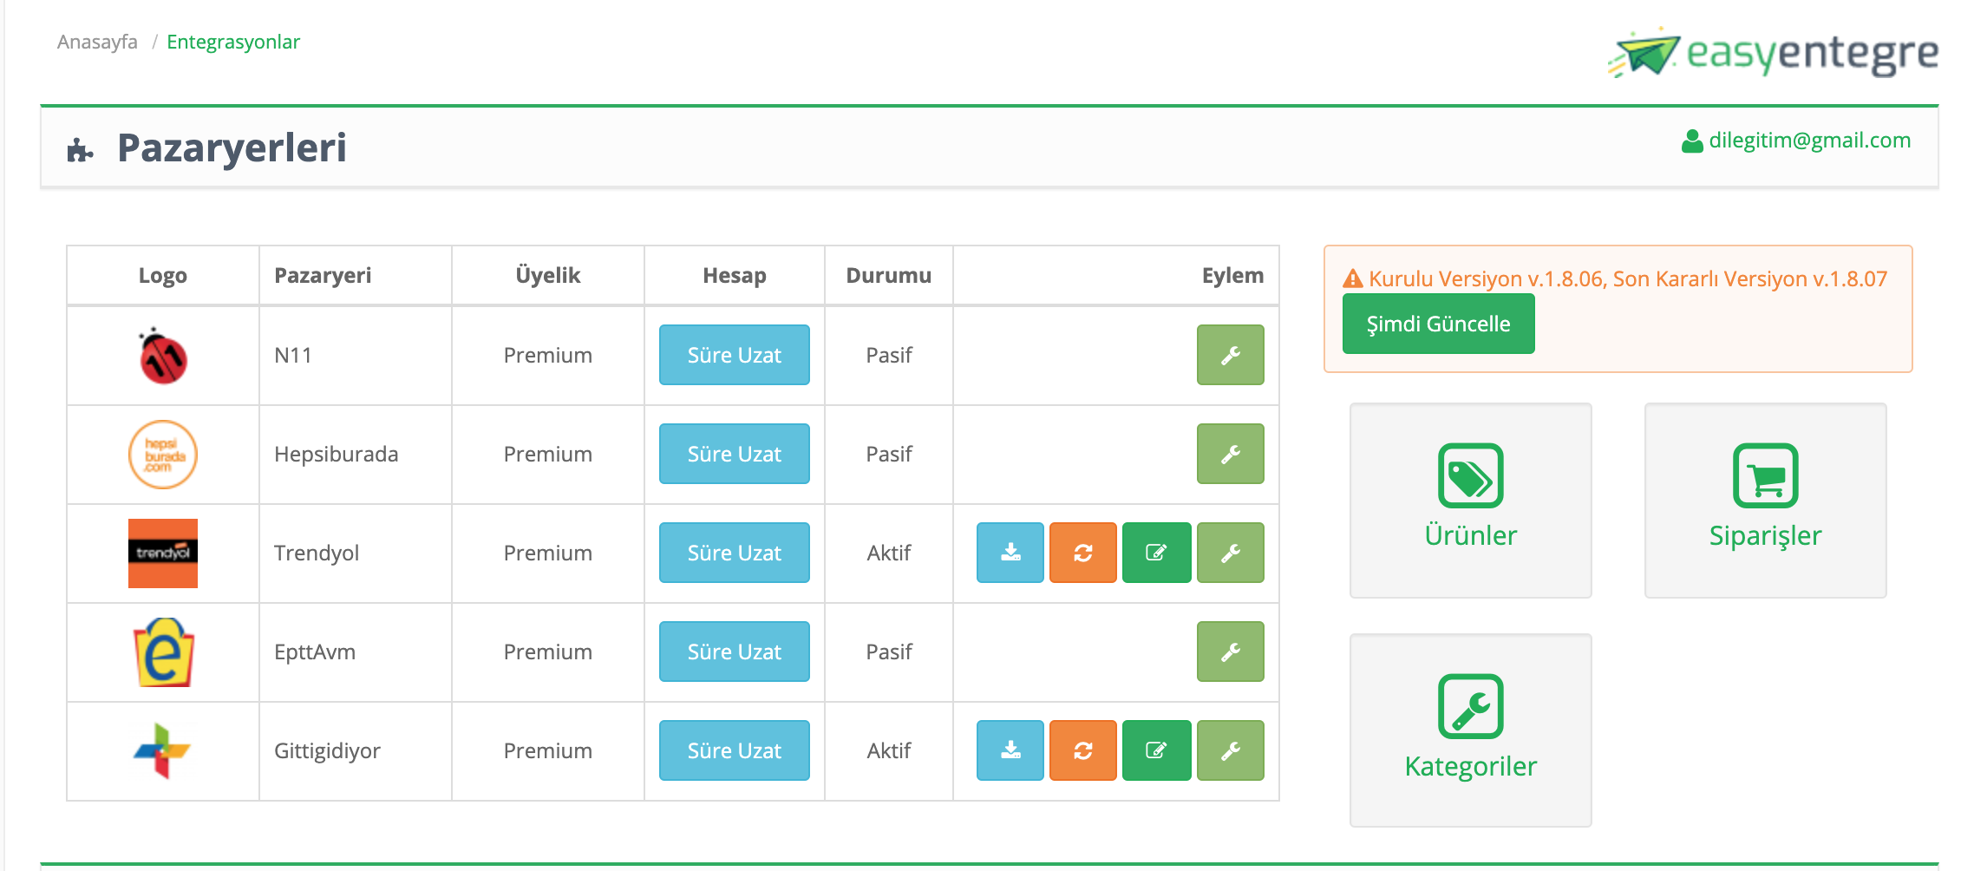Click the Logo column header
Screen dimensions: 1974x871
pos(163,276)
